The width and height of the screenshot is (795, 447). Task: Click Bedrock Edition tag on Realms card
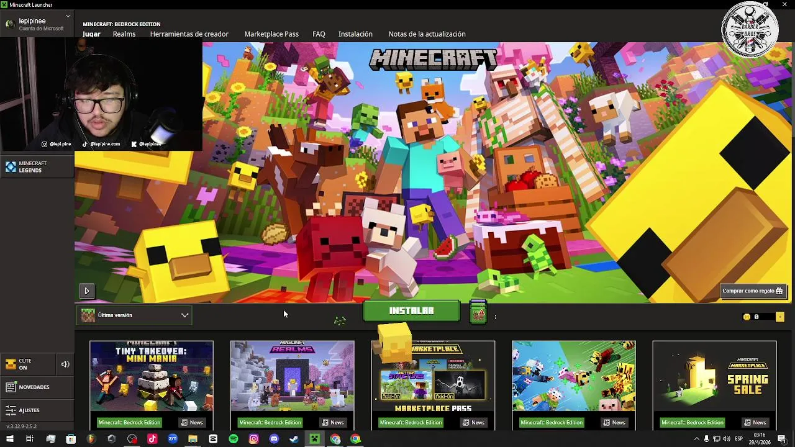(270, 423)
